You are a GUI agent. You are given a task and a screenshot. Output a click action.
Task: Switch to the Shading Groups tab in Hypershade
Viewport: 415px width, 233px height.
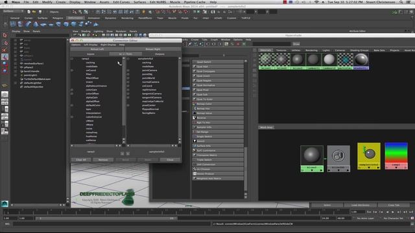pyautogui.click(x=359, y=50)
